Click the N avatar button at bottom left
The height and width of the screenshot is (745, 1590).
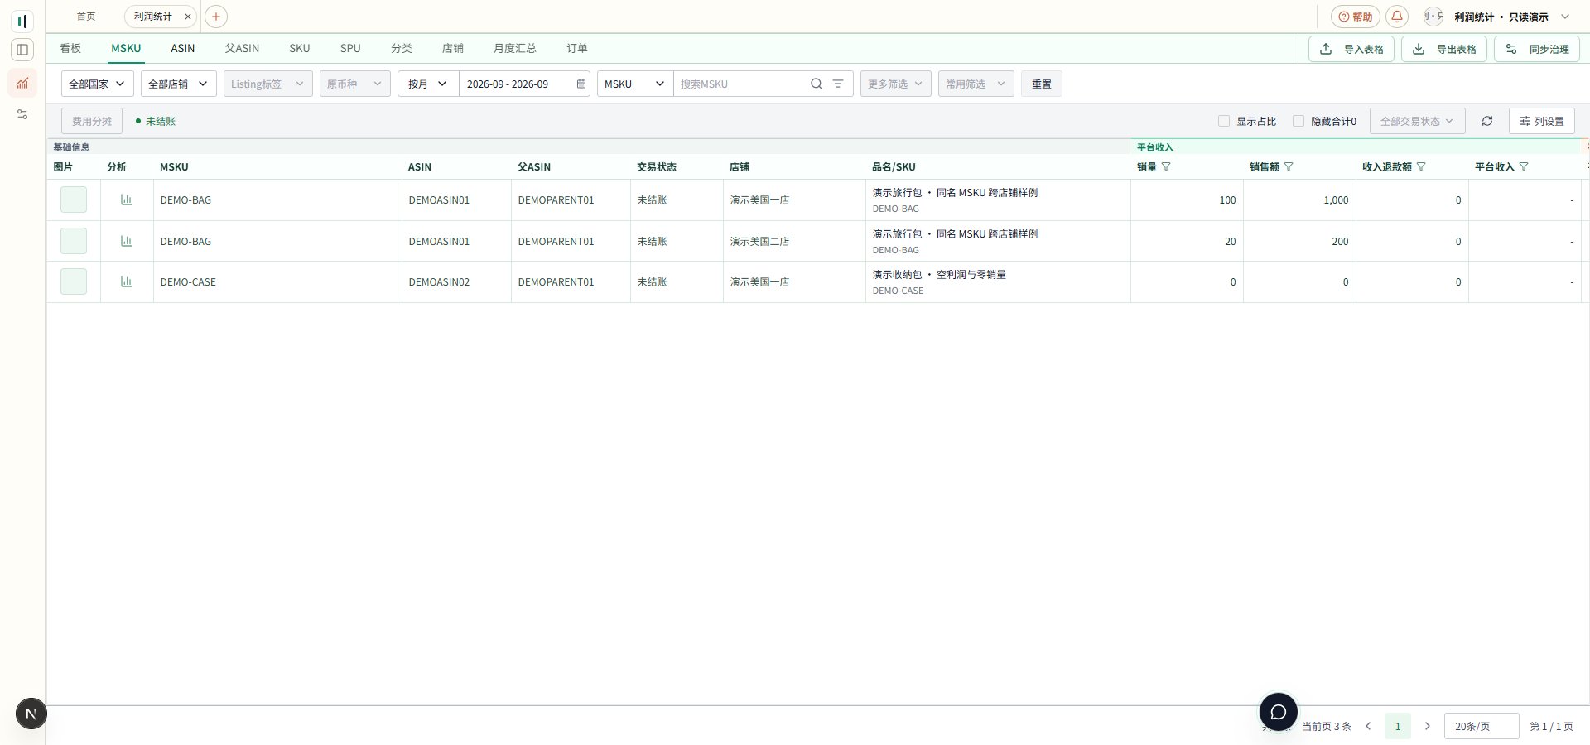tap(31, 714)
